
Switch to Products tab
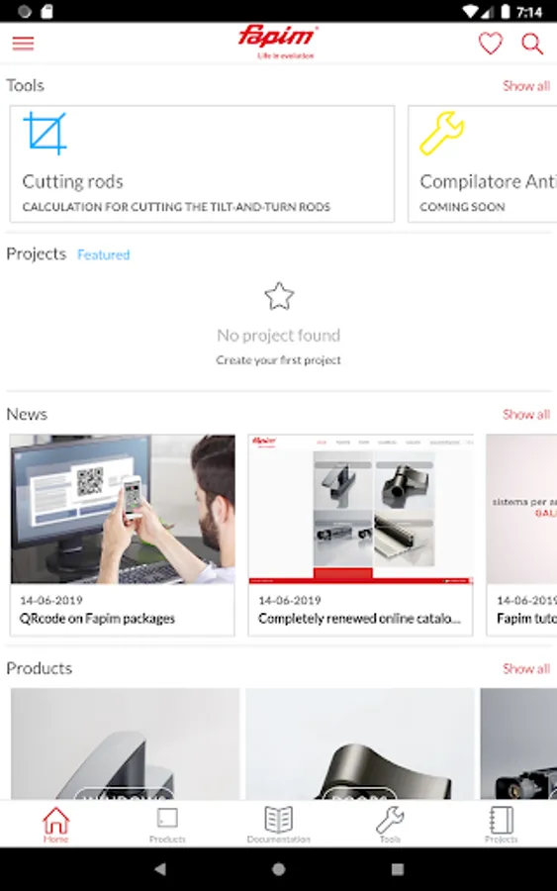pyautogui.click(x=167, y=824)
